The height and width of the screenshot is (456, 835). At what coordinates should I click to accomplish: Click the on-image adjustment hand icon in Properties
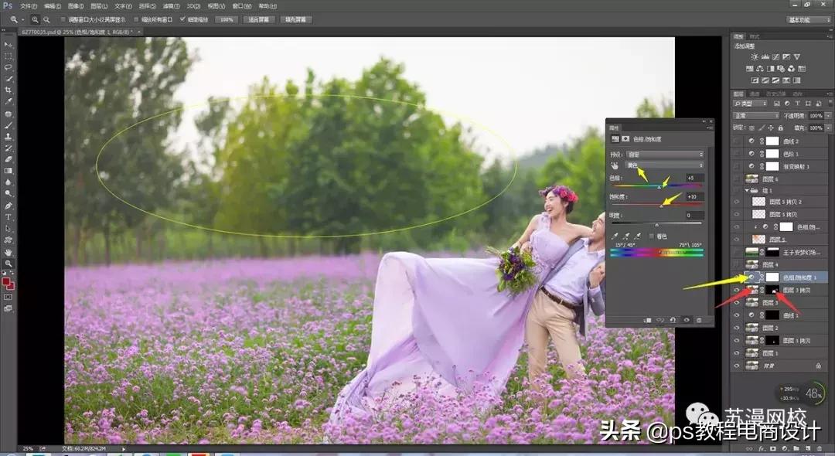614,165
